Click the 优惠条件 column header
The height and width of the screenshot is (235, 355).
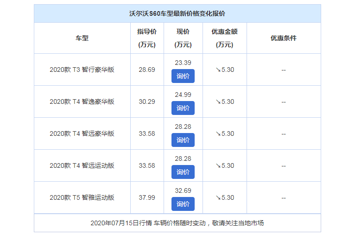(284, 38)
